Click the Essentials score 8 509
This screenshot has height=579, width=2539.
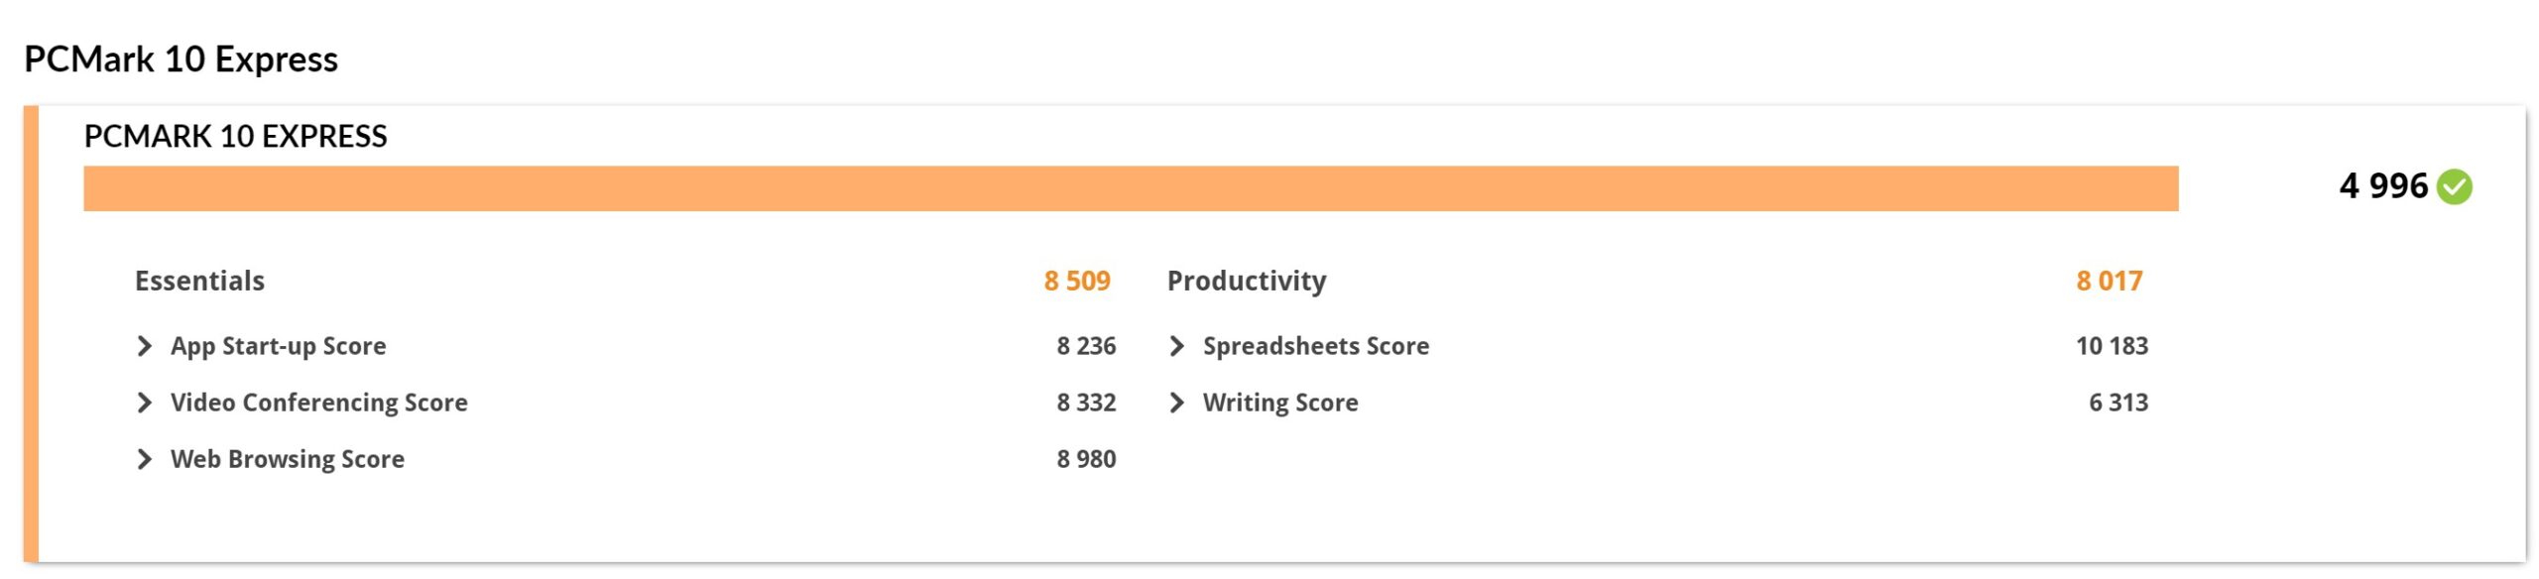(1076, 282)
